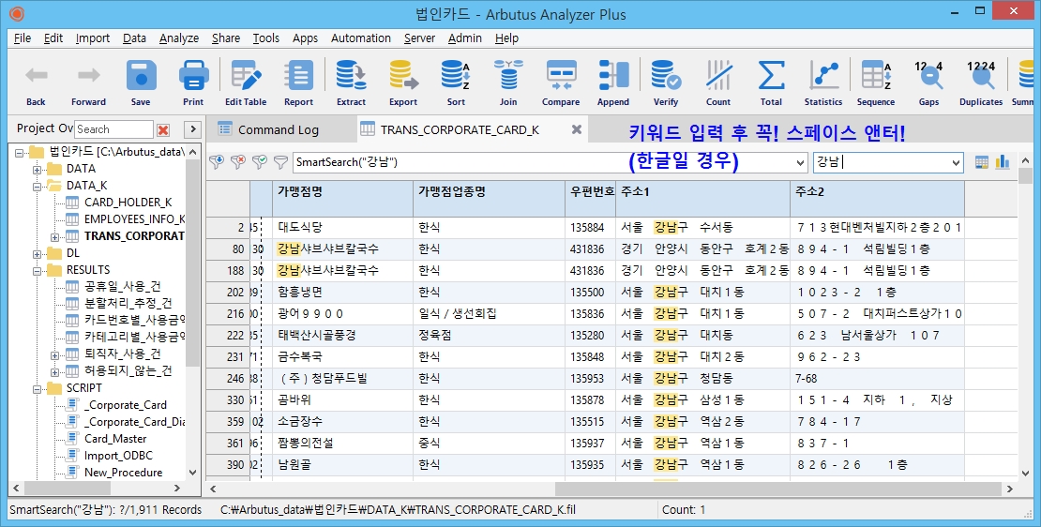Click the 135953 postal code cell
Screen dimensions: 1041x527
[x=590, y=378]
